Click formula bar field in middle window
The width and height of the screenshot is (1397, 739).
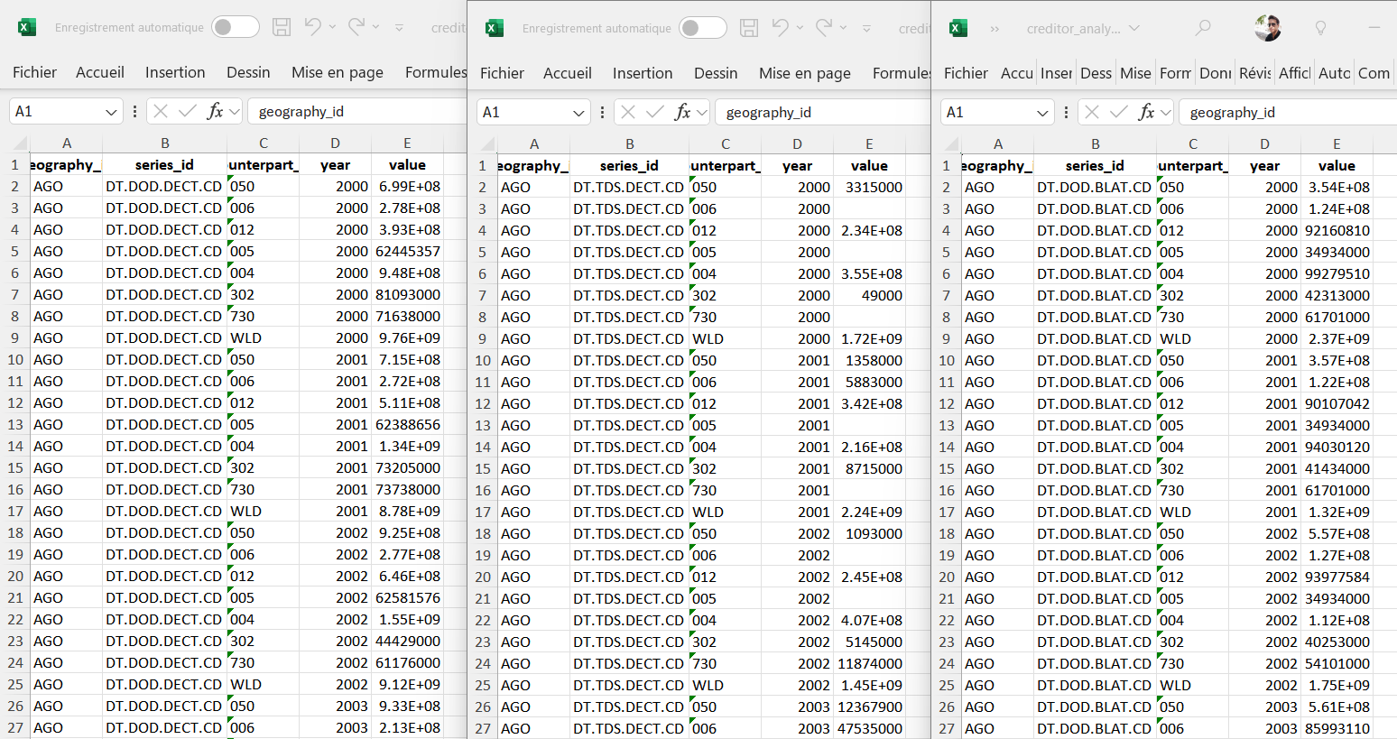click(x=823, y=112)
